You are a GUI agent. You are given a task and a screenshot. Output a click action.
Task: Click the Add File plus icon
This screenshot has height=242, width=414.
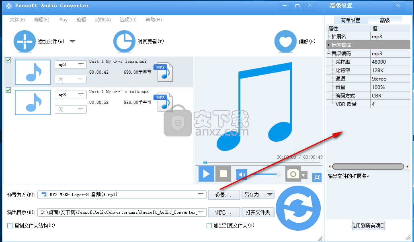[x=25, y=41]
